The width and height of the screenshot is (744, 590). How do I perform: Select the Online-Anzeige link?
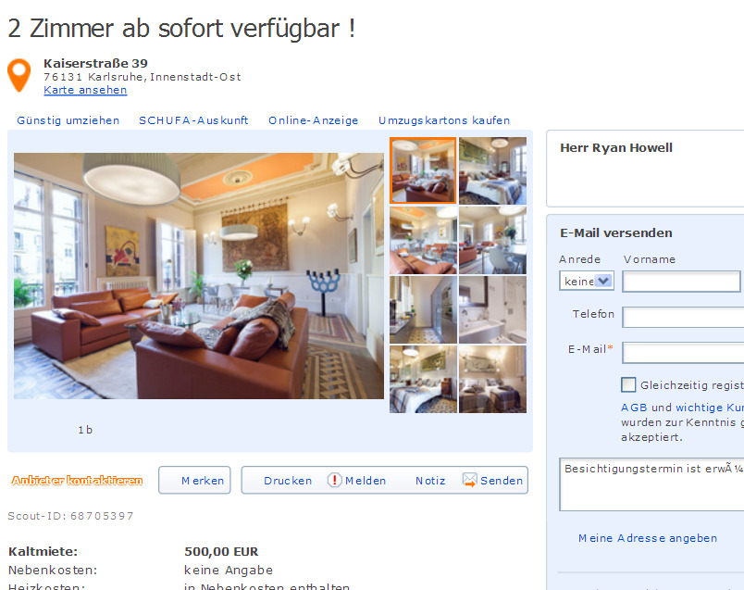tap(313, 120)
